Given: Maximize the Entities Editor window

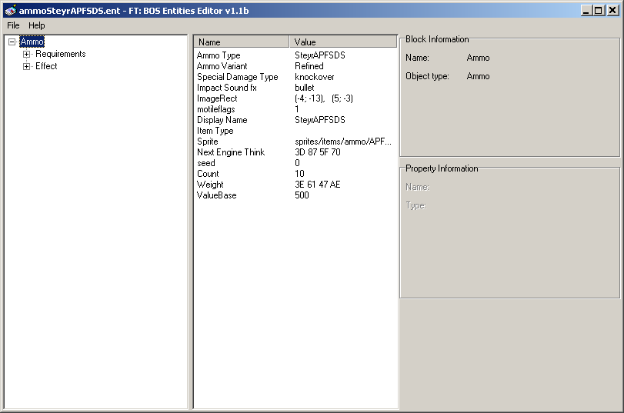Looking at the screenshot, I should point(599,10).
